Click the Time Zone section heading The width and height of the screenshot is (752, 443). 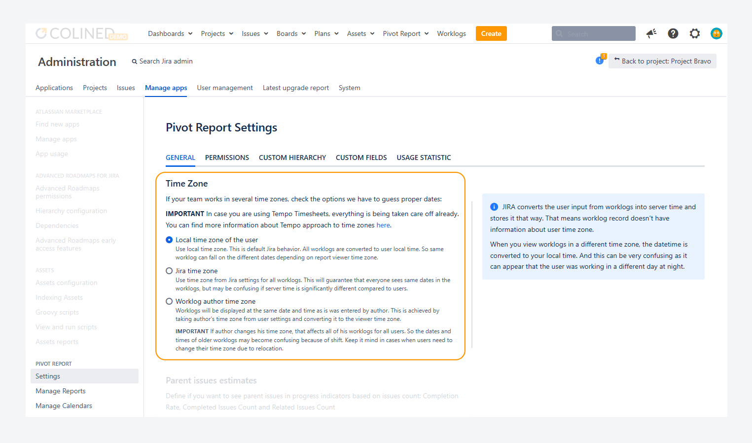[186, 184]
